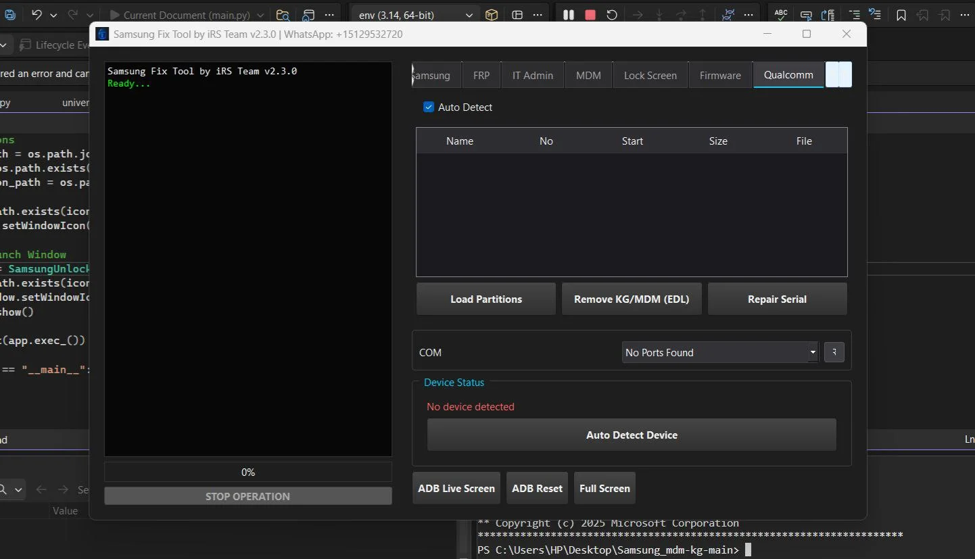Pause debugging with the pause icon
Screen dimensions: 975x559
coord(569,14)
